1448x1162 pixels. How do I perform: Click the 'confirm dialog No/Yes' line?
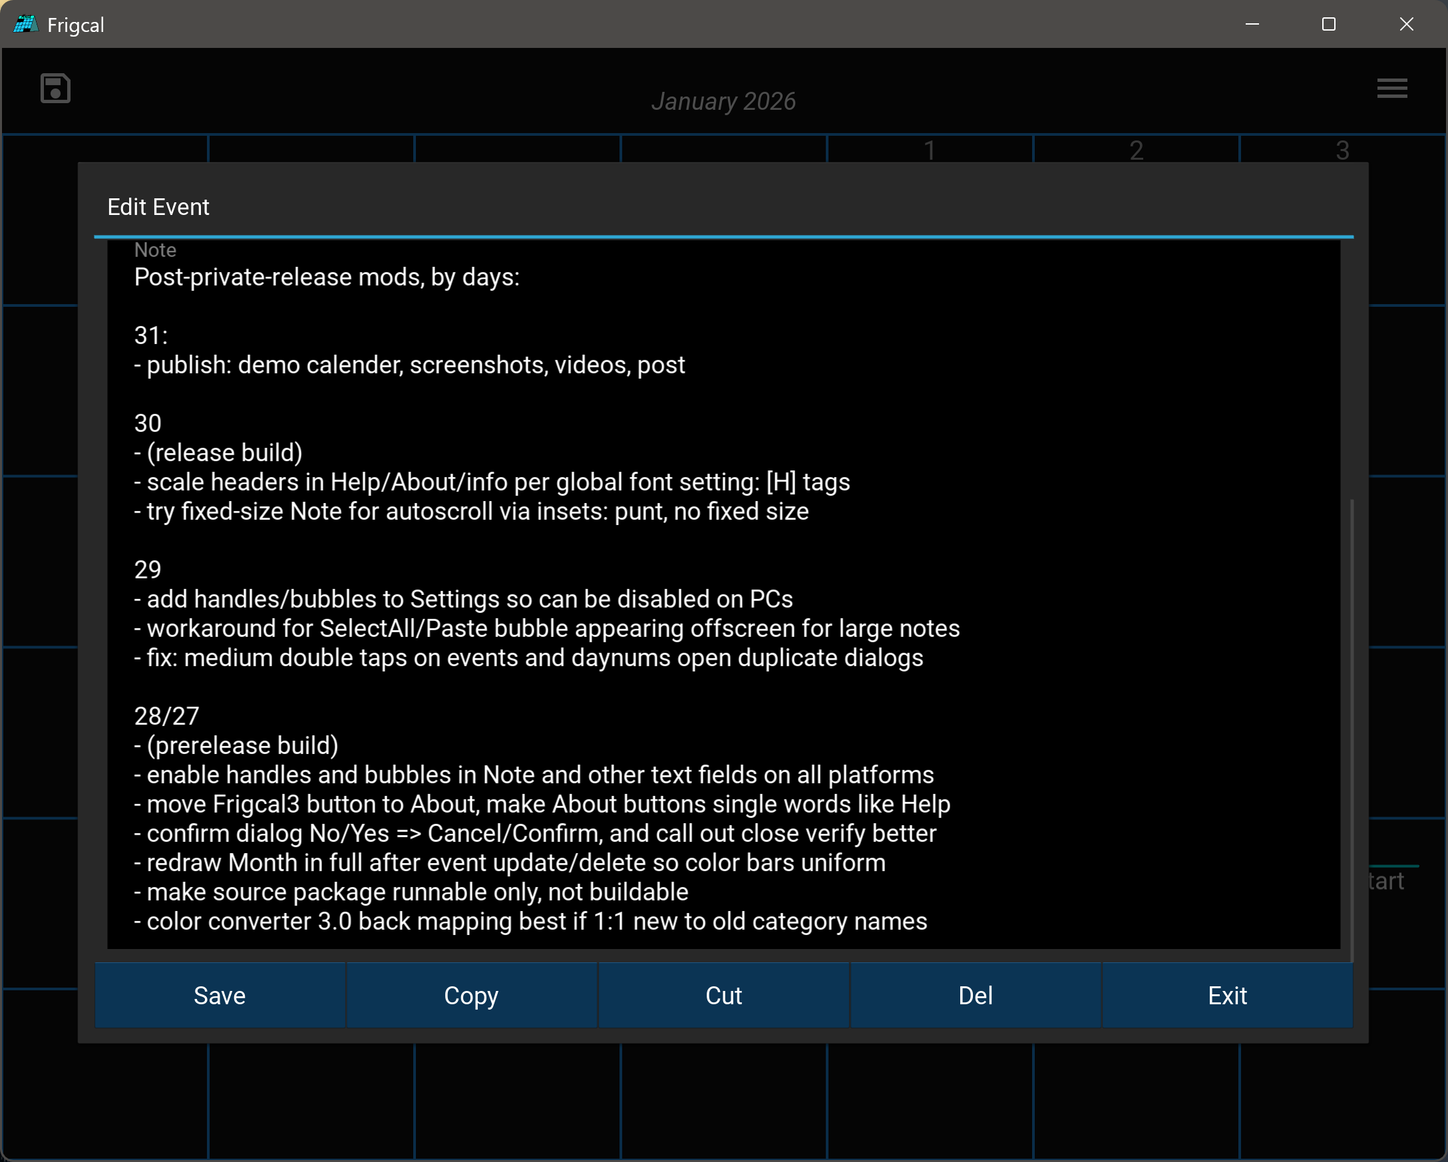coord(535,833)
